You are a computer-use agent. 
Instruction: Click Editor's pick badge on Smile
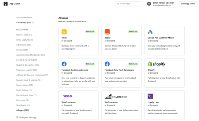click(x=90, y=32)
